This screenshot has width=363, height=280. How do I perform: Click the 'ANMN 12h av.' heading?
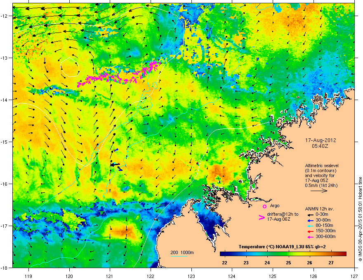tap(319, 209)
